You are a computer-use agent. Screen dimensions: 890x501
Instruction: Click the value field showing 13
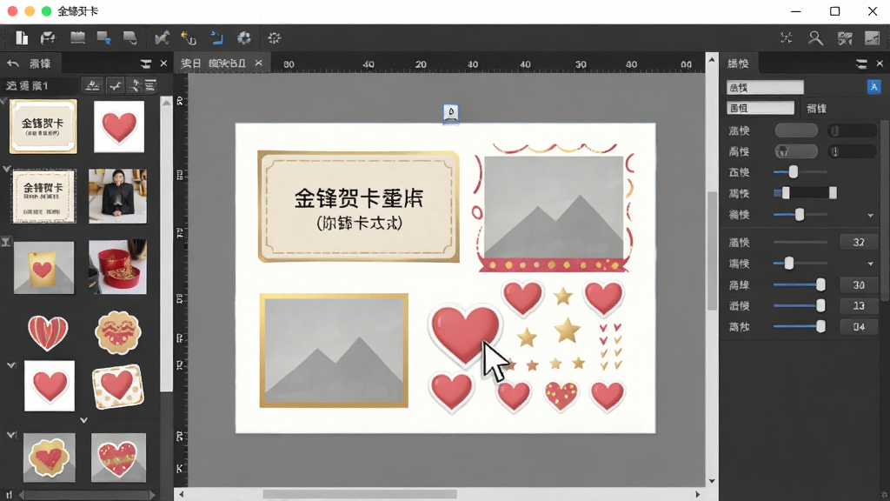coord(858,306)
